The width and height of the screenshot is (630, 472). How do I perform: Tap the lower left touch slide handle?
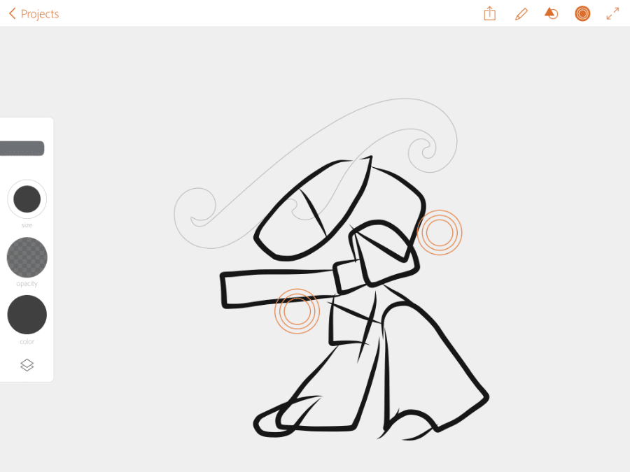(297, 311)
